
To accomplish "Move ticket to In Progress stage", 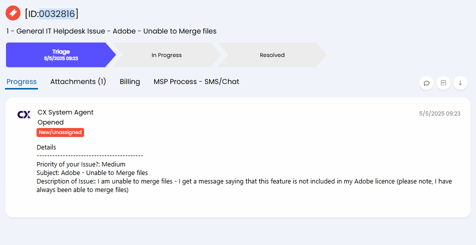I will (167, 55).
